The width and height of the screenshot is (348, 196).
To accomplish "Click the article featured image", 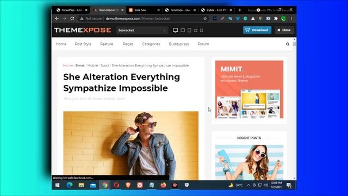I will point(130,145).
